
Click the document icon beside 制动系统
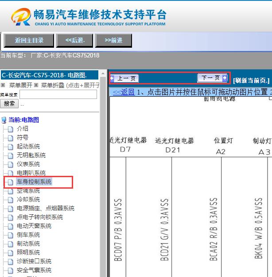point(11,244)
